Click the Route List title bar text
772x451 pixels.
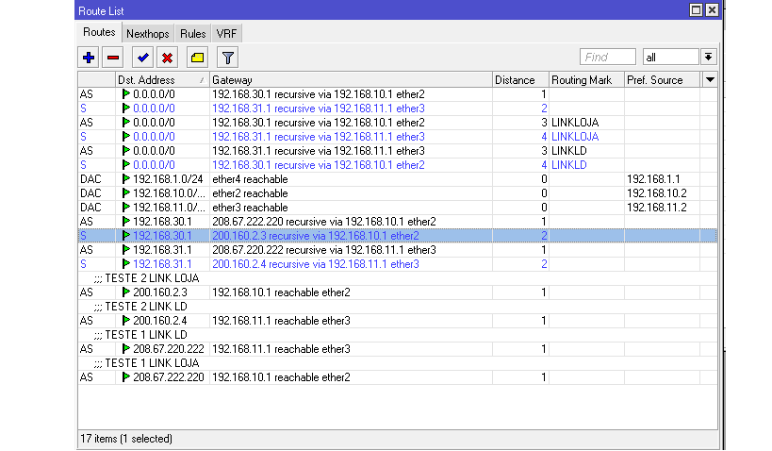pos(101,10)
